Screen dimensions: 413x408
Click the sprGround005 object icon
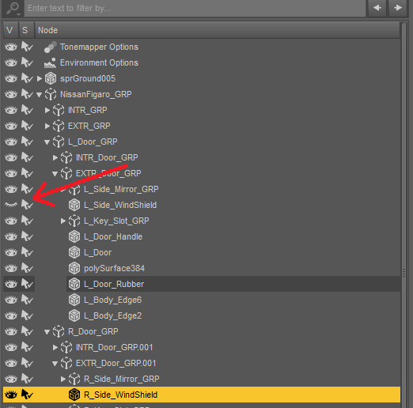click(x=51, y=78)
